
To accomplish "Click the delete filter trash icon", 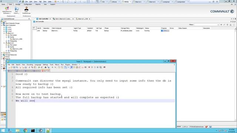I will 227,25.
